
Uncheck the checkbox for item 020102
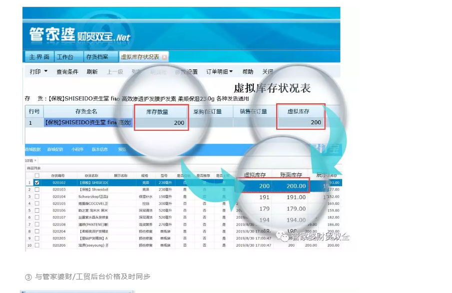pyautogui.click(x=37, y=182)
